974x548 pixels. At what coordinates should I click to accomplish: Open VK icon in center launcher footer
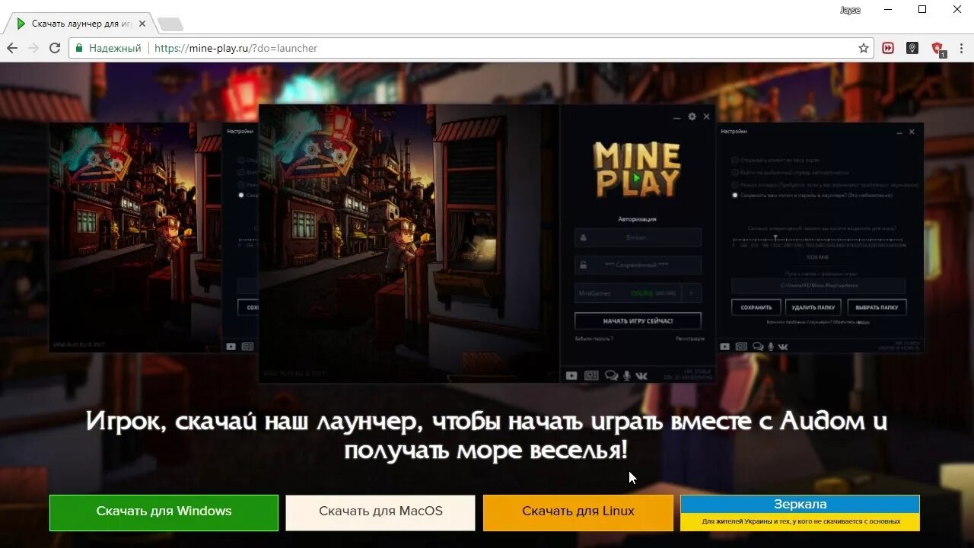(641, 375)
